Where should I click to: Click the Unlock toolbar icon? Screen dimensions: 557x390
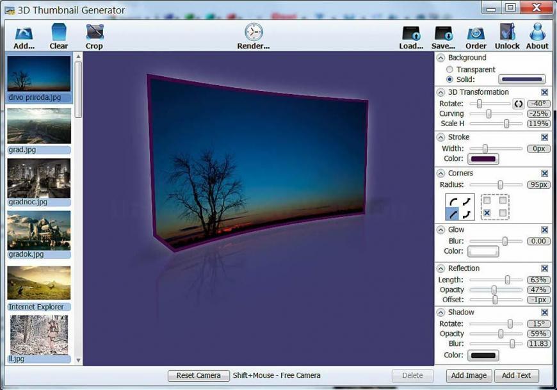click(x=507, y=32)
